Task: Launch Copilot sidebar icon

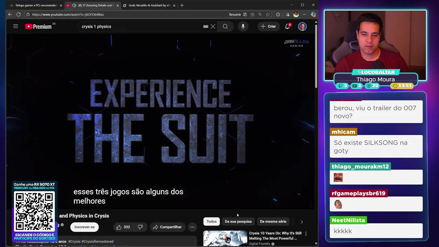Action: (313, 14)
